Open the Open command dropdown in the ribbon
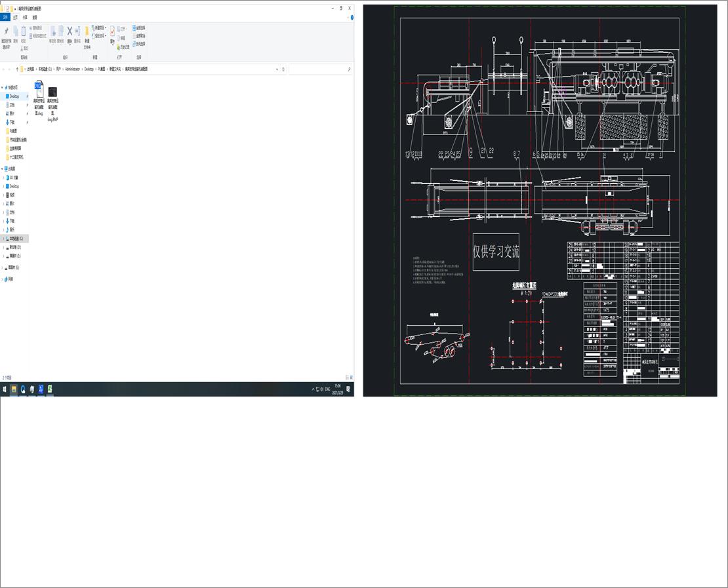 pyautogui.click(x=122, y=29)
